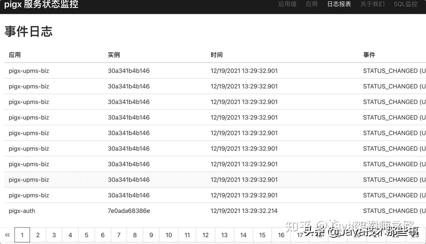Click the 实例 column header

point(114,55)
